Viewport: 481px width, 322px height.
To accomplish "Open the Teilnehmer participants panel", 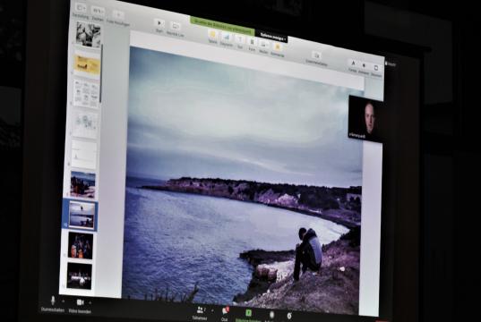I will [200, 313].
